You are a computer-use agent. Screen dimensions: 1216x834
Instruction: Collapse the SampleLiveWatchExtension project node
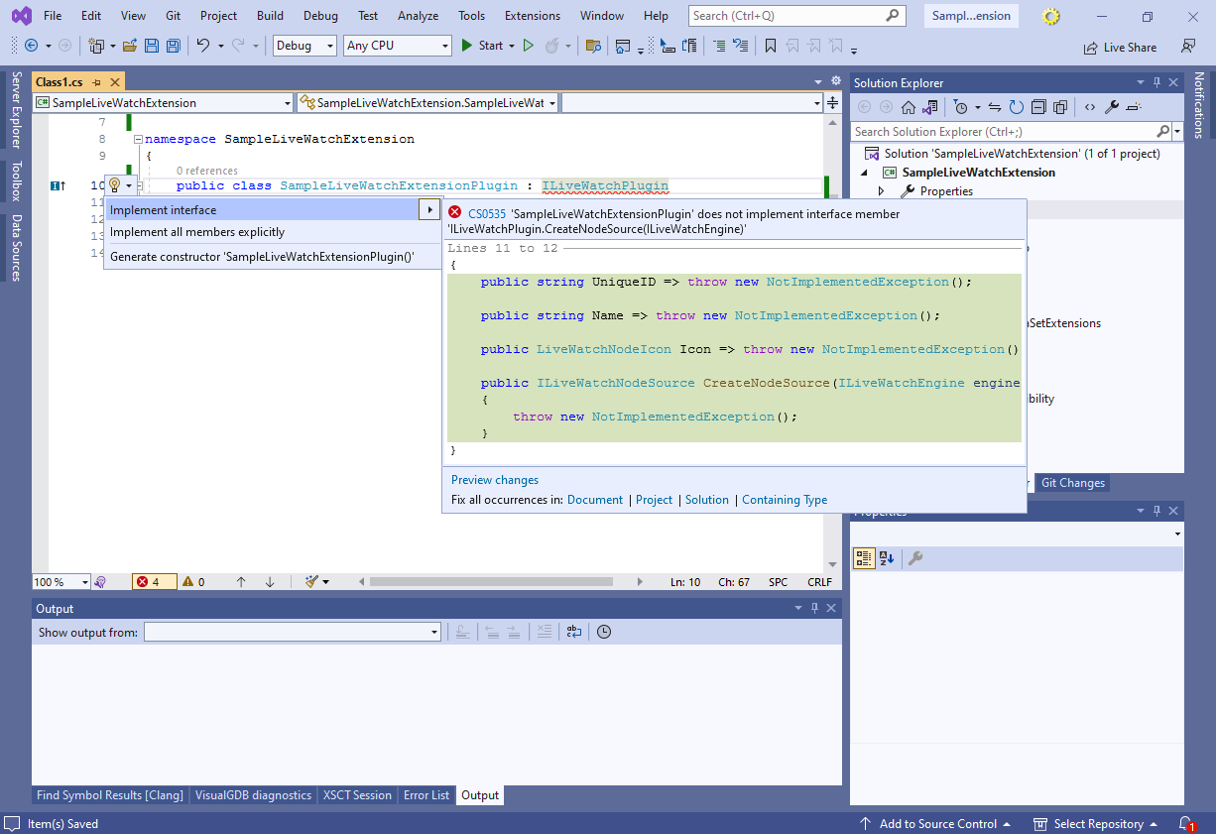864,173
